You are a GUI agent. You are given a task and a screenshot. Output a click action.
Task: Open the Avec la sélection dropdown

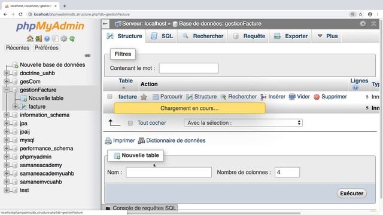243,123
